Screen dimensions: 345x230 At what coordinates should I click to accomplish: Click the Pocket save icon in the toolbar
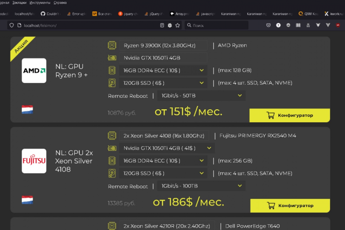tap(267, 25)
